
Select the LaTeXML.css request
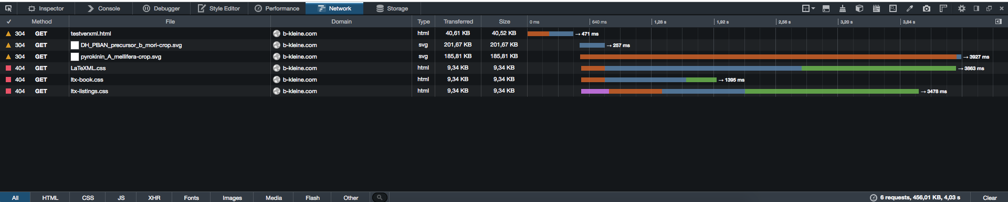pyautogui.click(x=504, y=68)
